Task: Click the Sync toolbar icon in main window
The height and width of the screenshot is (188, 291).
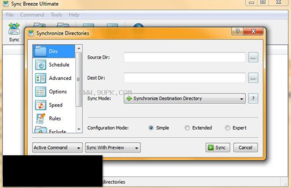Action: click(x=14, y=32)
